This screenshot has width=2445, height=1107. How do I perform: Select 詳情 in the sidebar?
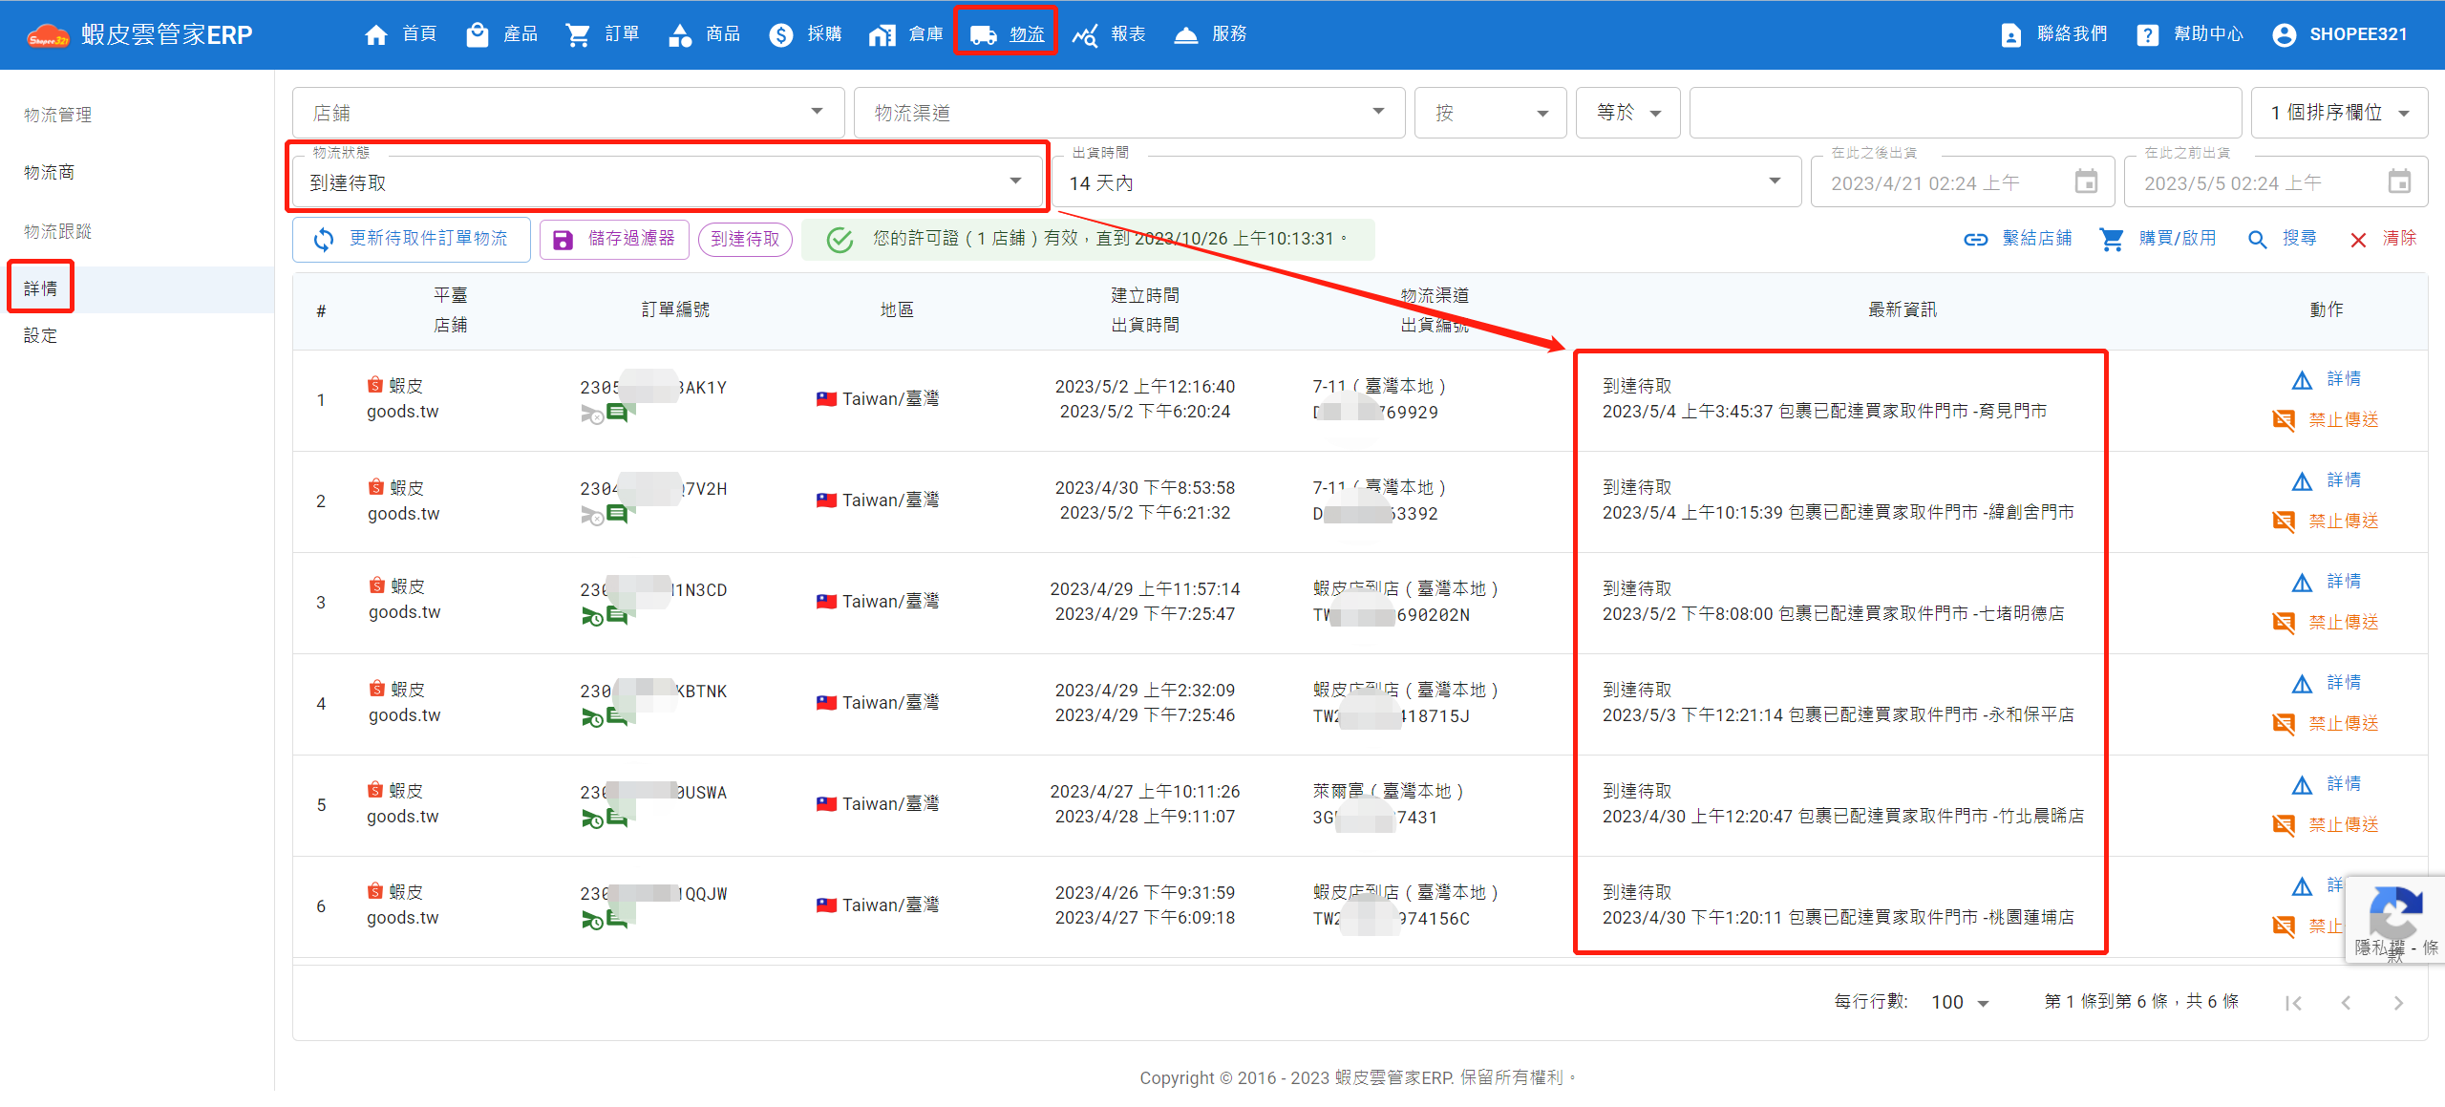click(41, 287)
